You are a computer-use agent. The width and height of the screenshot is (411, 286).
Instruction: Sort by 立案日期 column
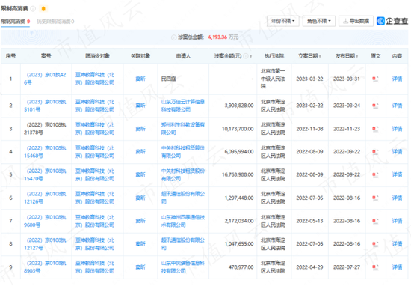[320, 56]
